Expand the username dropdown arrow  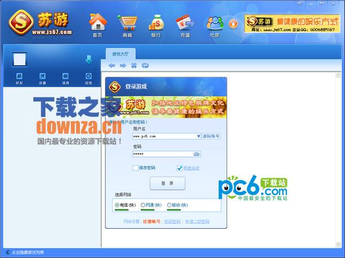pyautogui.click(x=198, y=136)
